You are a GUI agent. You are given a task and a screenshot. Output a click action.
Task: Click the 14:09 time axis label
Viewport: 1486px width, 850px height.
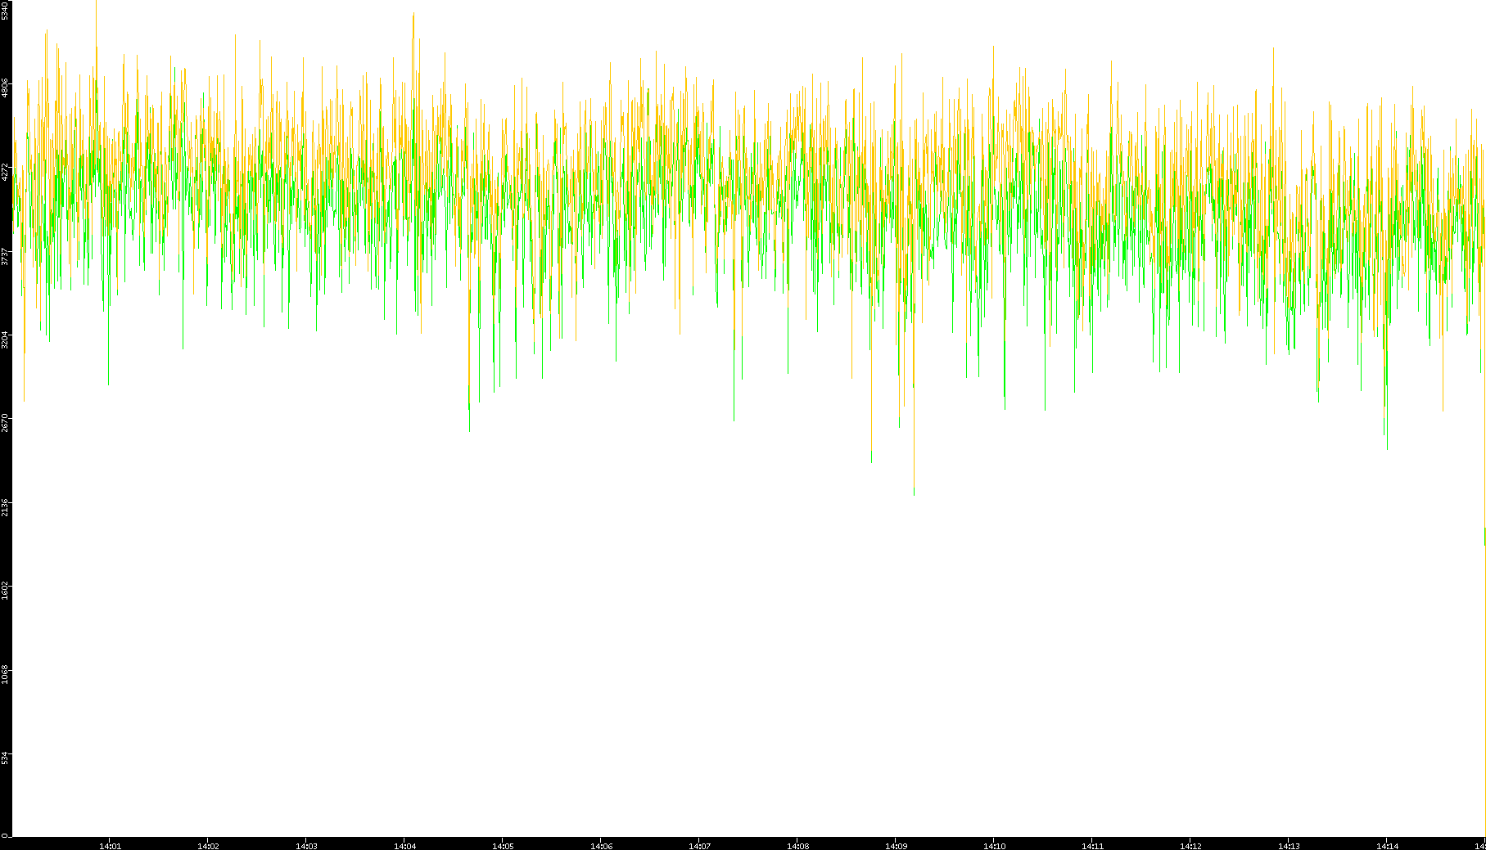click(x=896, y=846)
